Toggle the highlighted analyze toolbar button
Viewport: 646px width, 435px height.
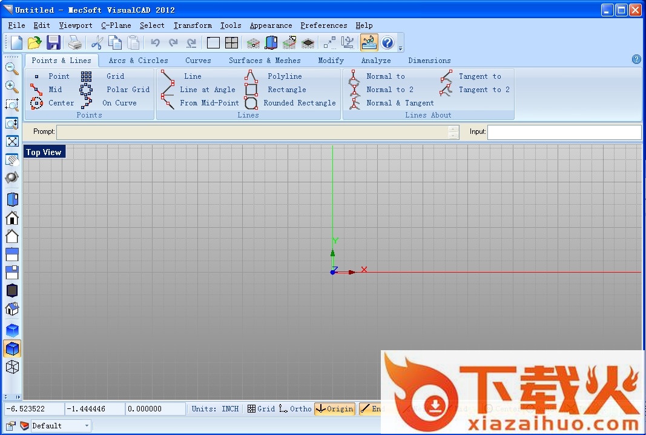pyautogui.click(x=369, y=42)
